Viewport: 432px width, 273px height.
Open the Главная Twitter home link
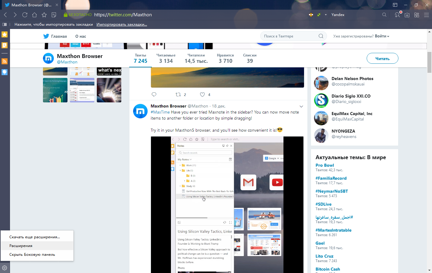(x=55, y=36)
